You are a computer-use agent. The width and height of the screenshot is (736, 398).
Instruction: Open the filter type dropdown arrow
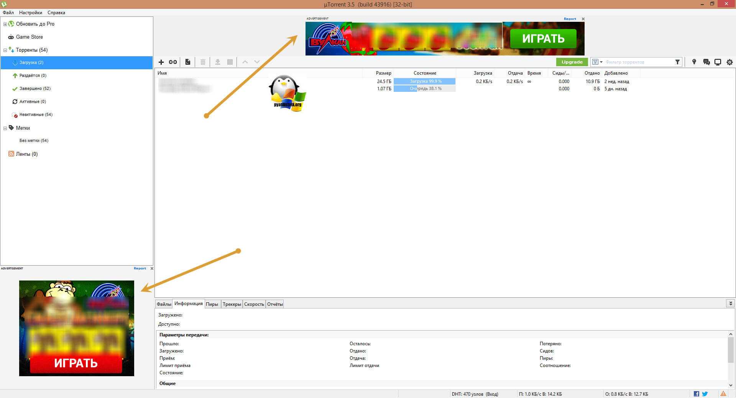pos(601,62)
